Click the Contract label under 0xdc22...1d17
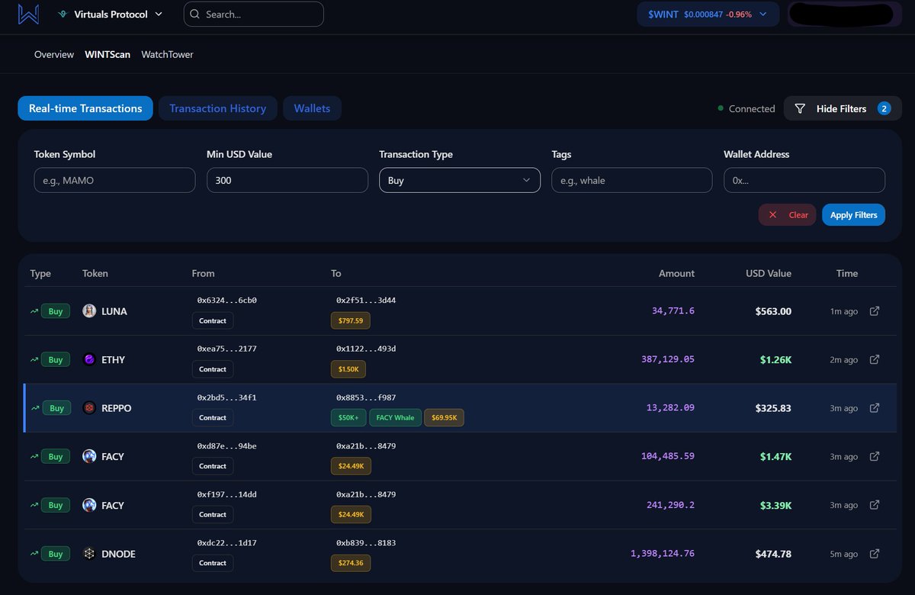The width and height of the screenshot is (915, 595). coord(213,563)
